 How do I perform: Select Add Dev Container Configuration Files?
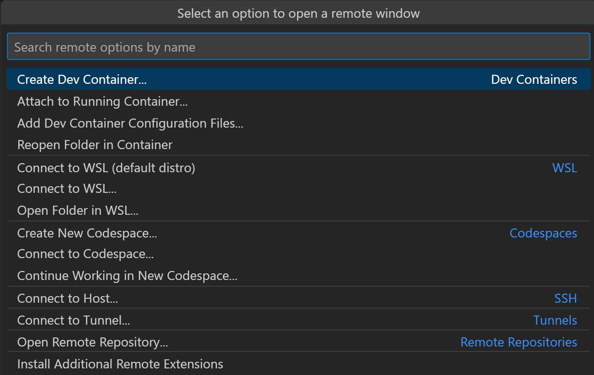pos(298,123)
